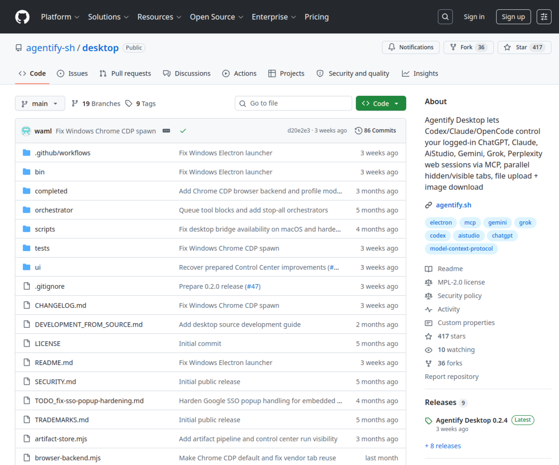The image size is (559, 465).
Task: Open the + 8 releases link
Action: click(x=443, y=446)
